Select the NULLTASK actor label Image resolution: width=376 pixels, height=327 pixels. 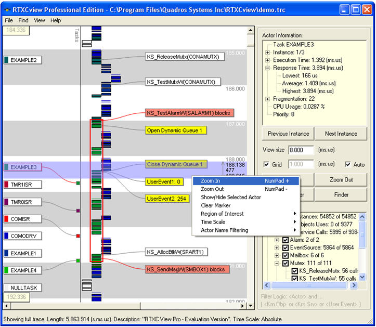click(23, 287)
